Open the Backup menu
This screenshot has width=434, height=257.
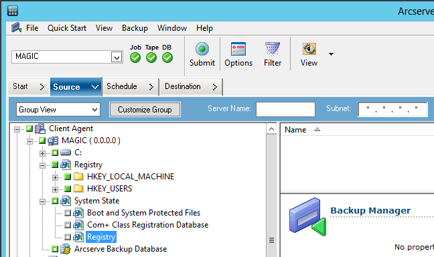(x=135, y=28)
